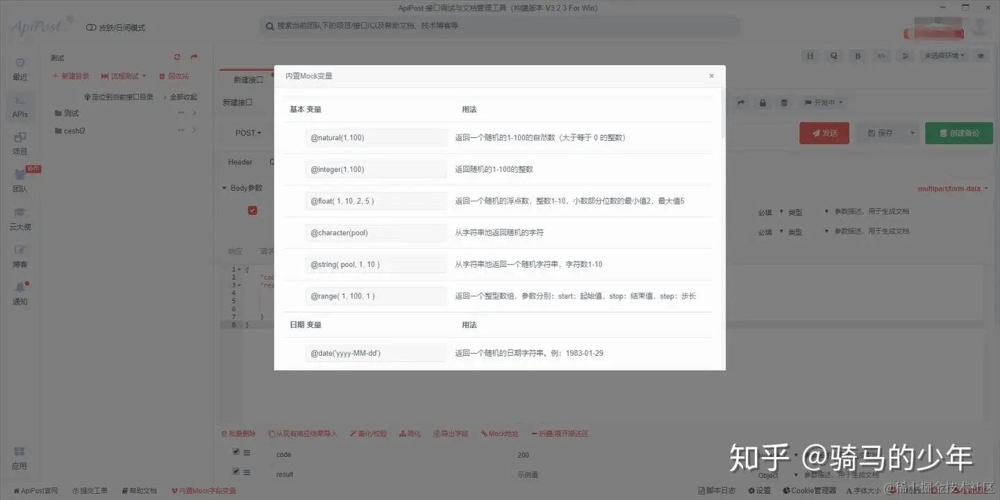The width and height of the screenshot is (1000, 500).
Task: Open the multipart/form-data dropdown
Action: 953,189
